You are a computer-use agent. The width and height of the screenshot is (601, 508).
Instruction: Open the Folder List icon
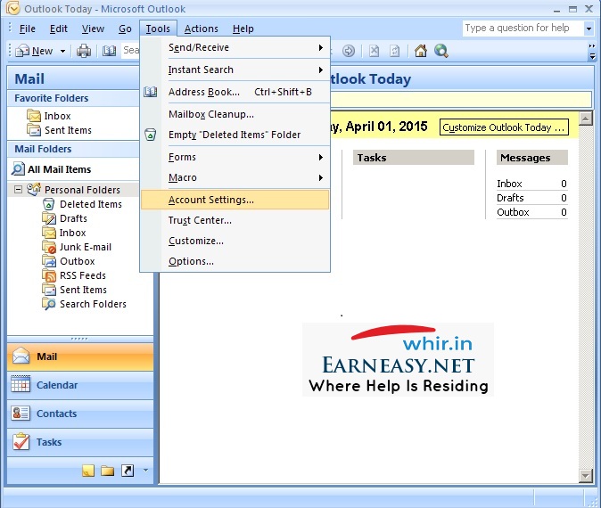pyautogui.click(x=108, y=471)
